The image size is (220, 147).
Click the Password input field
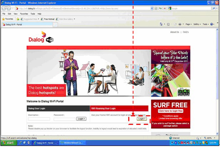tap(64, 119)
